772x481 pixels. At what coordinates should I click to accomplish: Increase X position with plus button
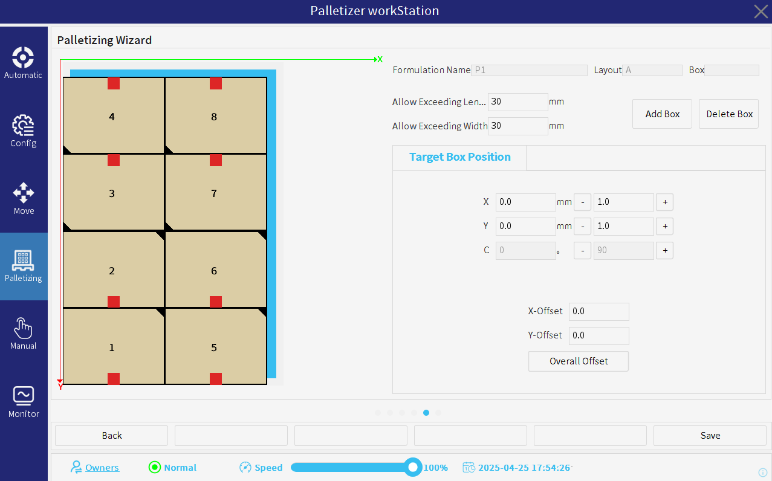(664, 202)
